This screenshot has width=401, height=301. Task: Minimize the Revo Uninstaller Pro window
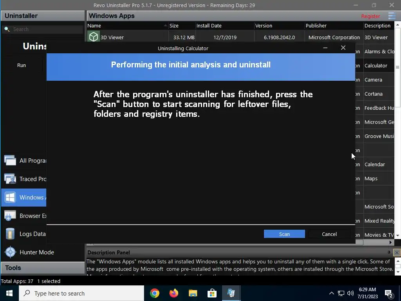[x=356, y=5]
